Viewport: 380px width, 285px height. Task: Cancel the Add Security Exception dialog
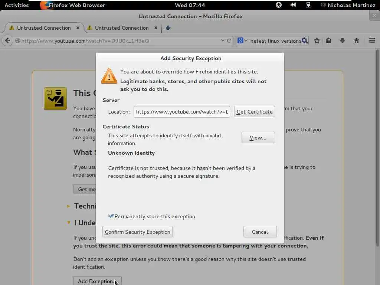[260, 232]
